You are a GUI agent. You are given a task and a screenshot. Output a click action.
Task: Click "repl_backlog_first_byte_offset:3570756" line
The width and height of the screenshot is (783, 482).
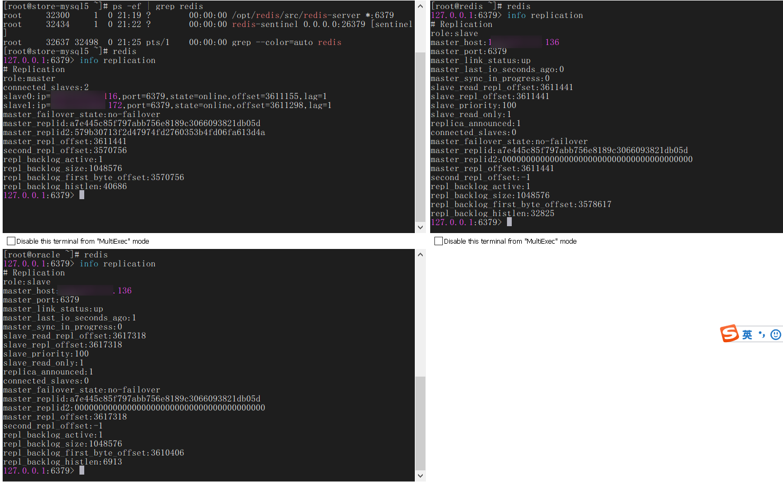click(x=94, y=177)
